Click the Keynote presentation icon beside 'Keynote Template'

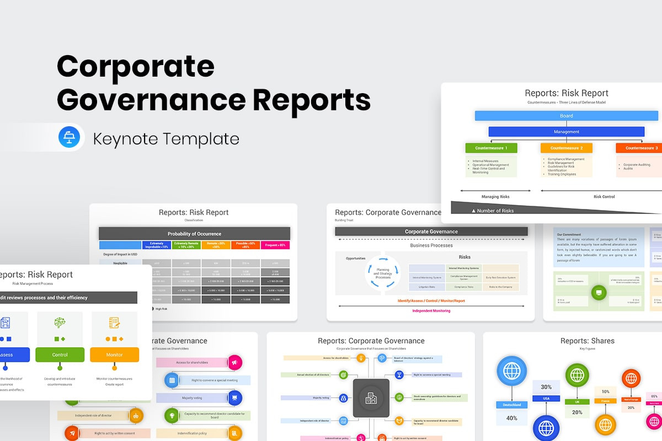(68, 137)
